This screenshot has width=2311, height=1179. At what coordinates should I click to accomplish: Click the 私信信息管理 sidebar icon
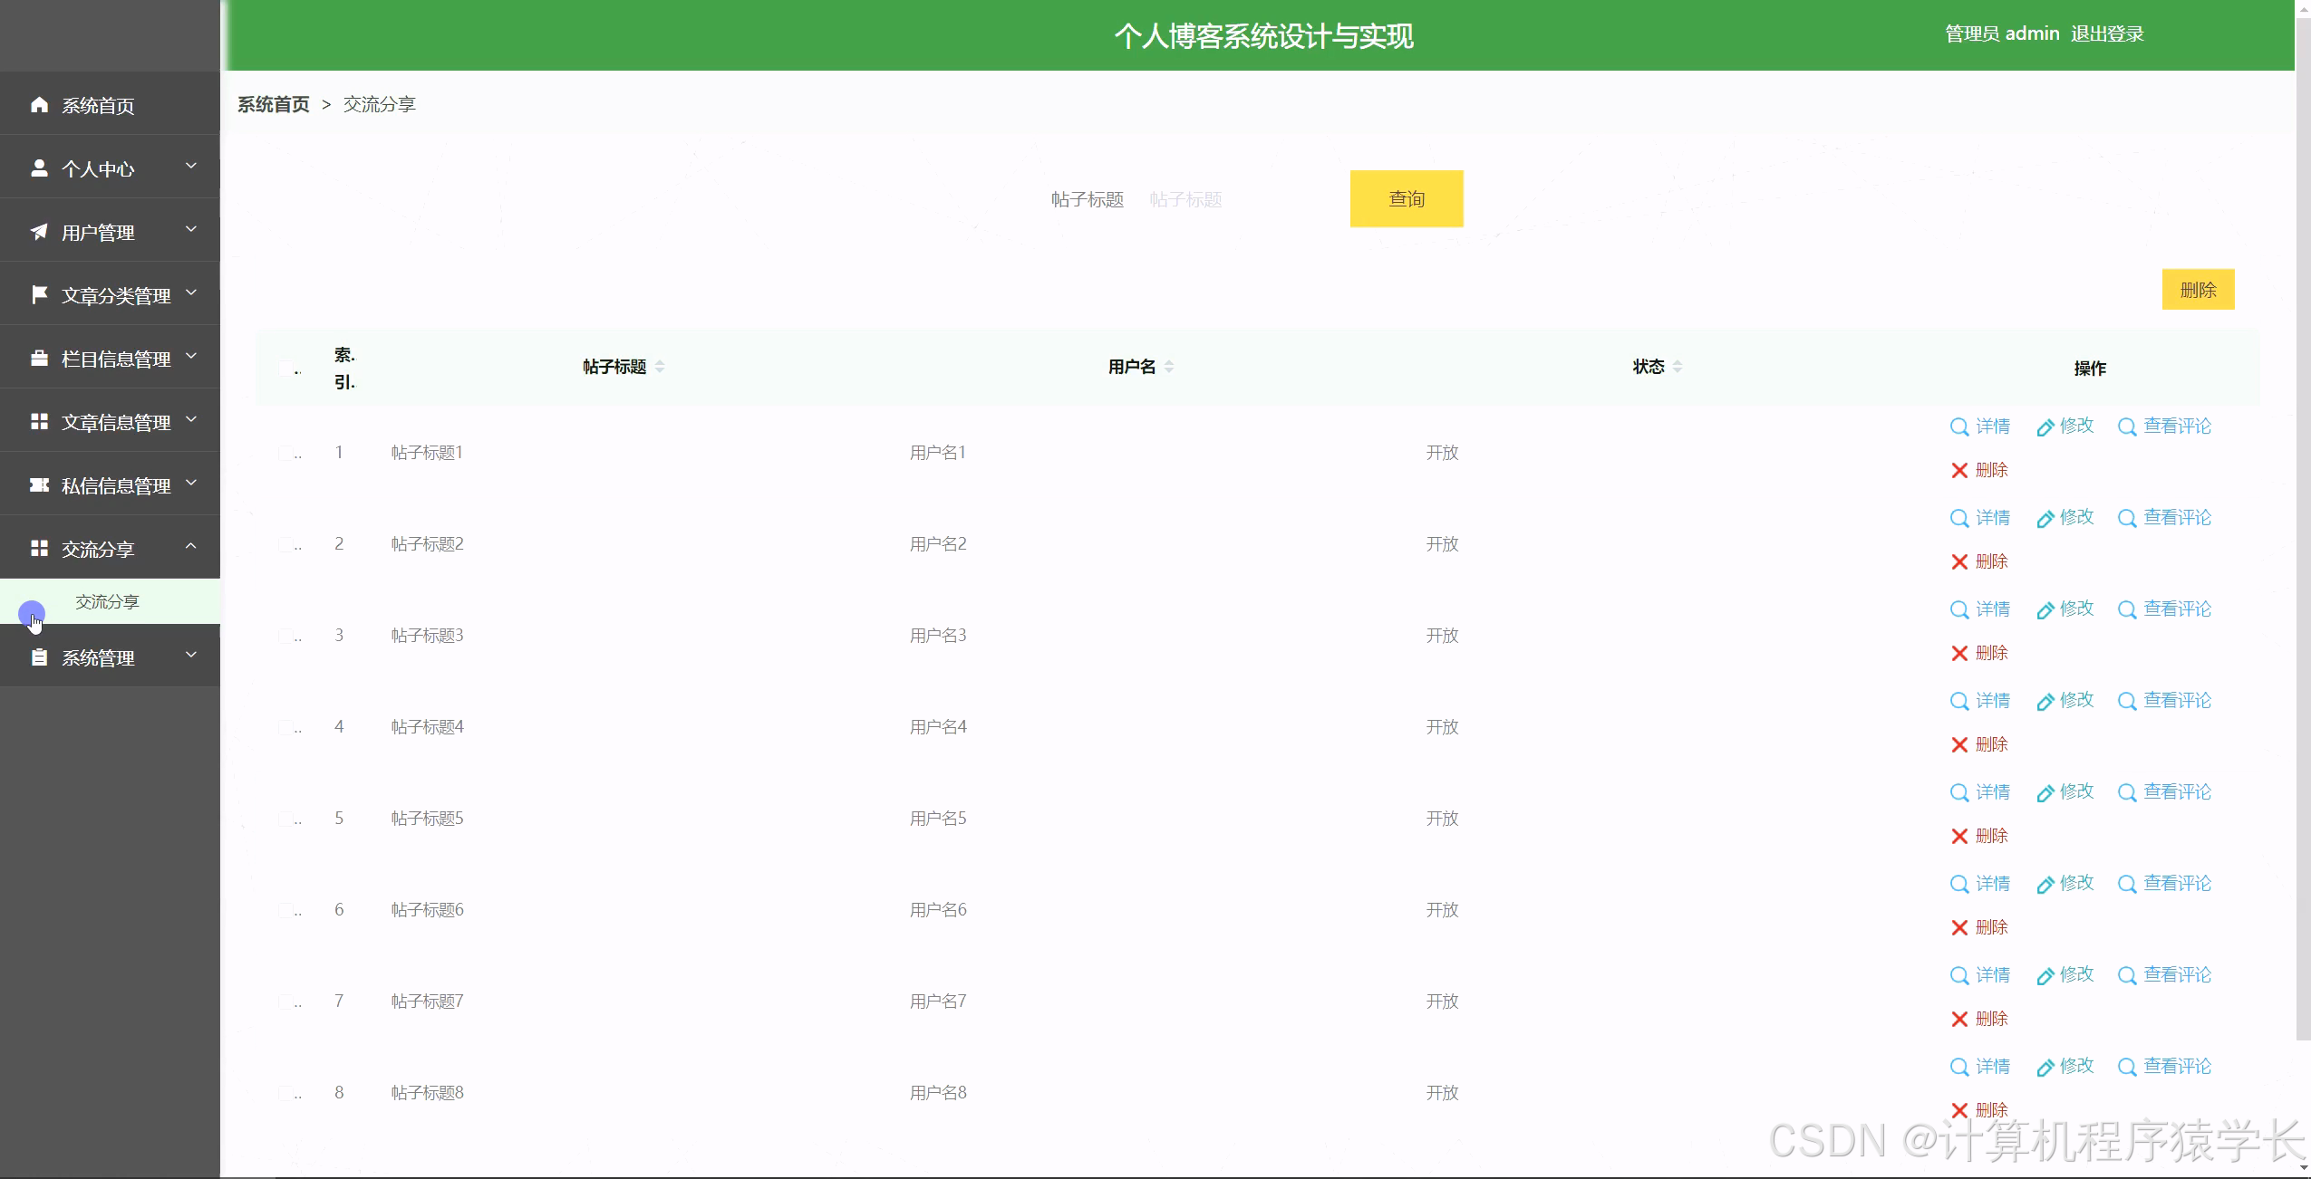pyautogui.click(x=39, y=484)
